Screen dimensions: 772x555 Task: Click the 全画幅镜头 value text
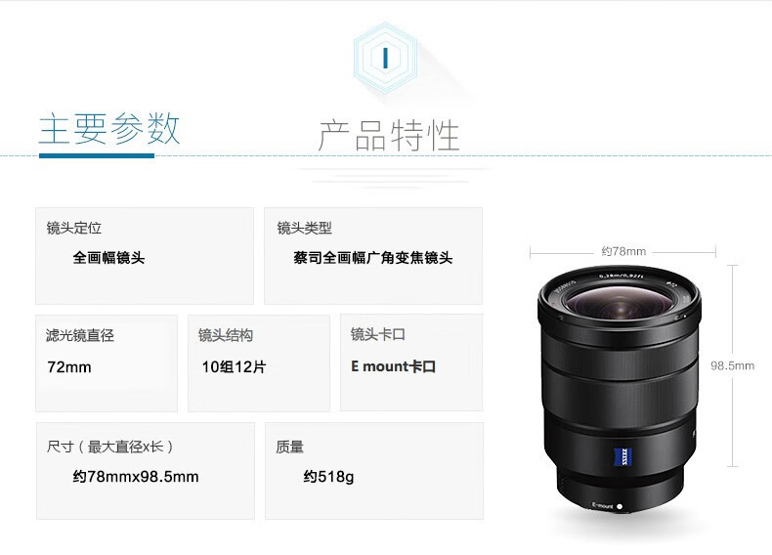pos(108,258)
